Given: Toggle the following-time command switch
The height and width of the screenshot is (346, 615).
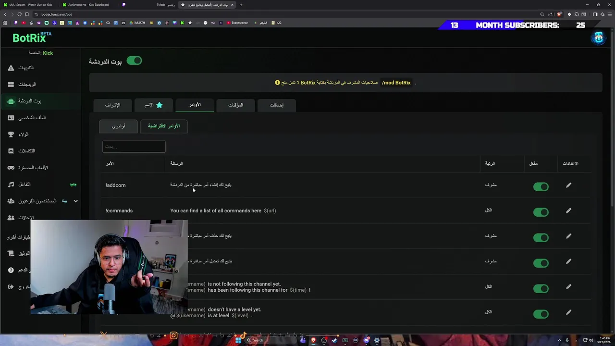Looking at the screenshot, I should coord(541,289).
